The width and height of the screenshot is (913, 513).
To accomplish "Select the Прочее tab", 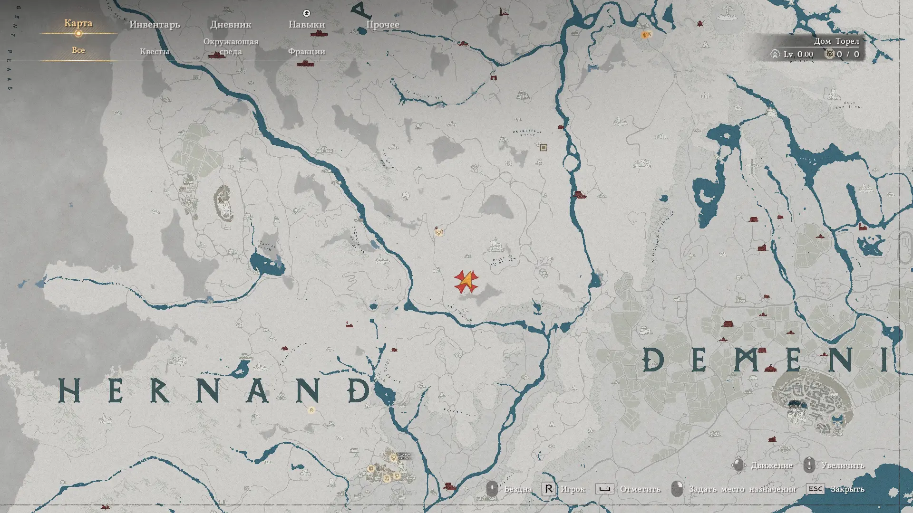I will click(383, 24).
